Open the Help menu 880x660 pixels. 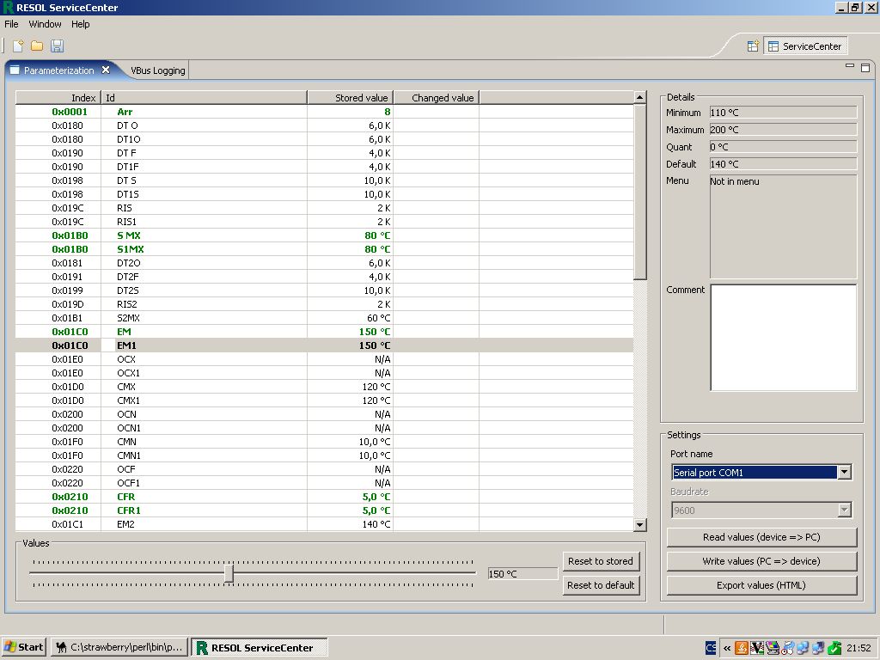pos(80,24)
